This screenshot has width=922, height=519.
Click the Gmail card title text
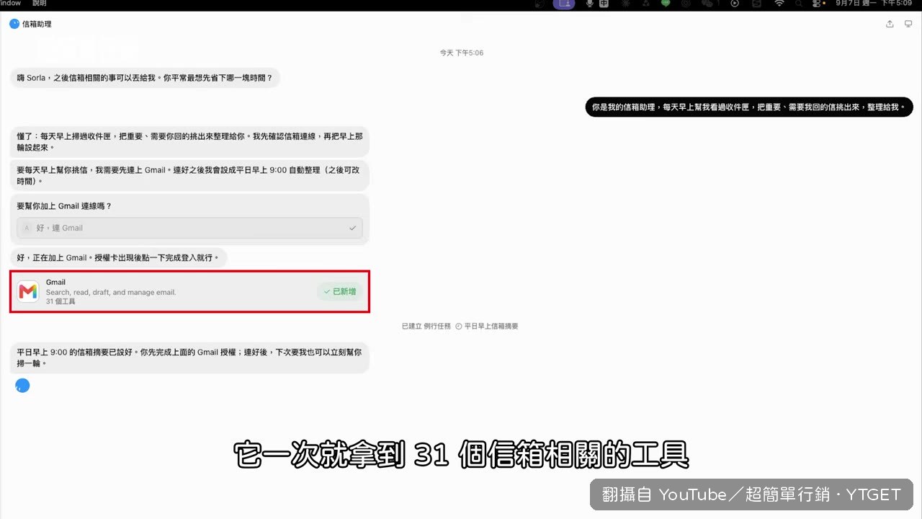pos(55,282)
